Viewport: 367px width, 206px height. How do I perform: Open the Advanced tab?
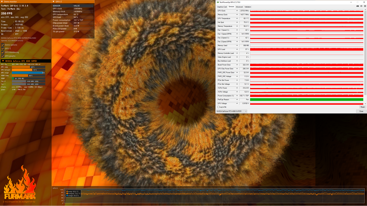239,7
